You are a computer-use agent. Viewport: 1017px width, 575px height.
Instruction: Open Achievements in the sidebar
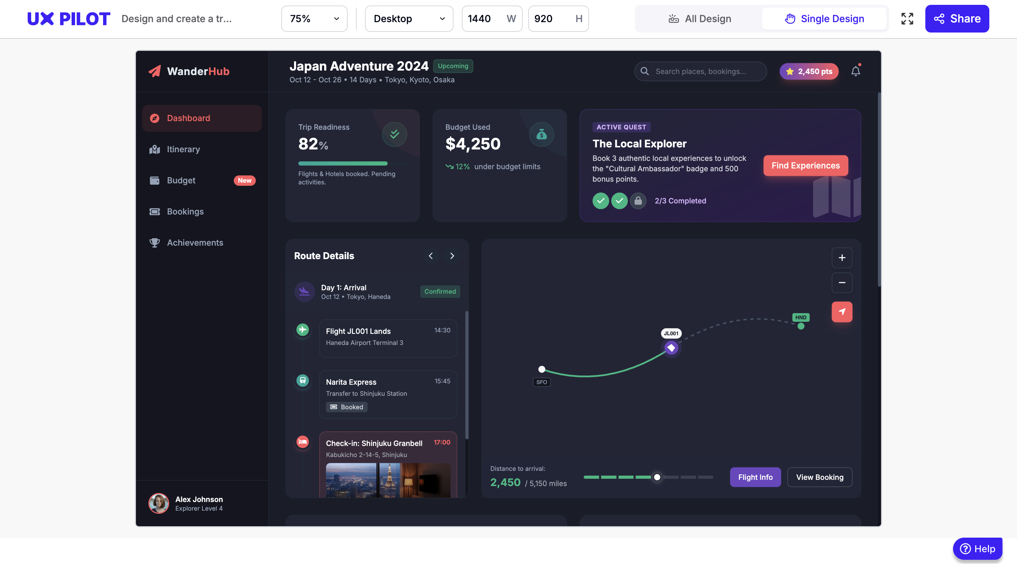[195, 243]
